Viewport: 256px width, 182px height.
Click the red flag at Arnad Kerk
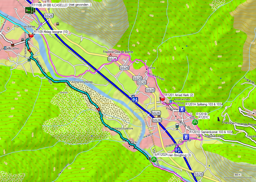pyautogui.click(x=162, y=99)
